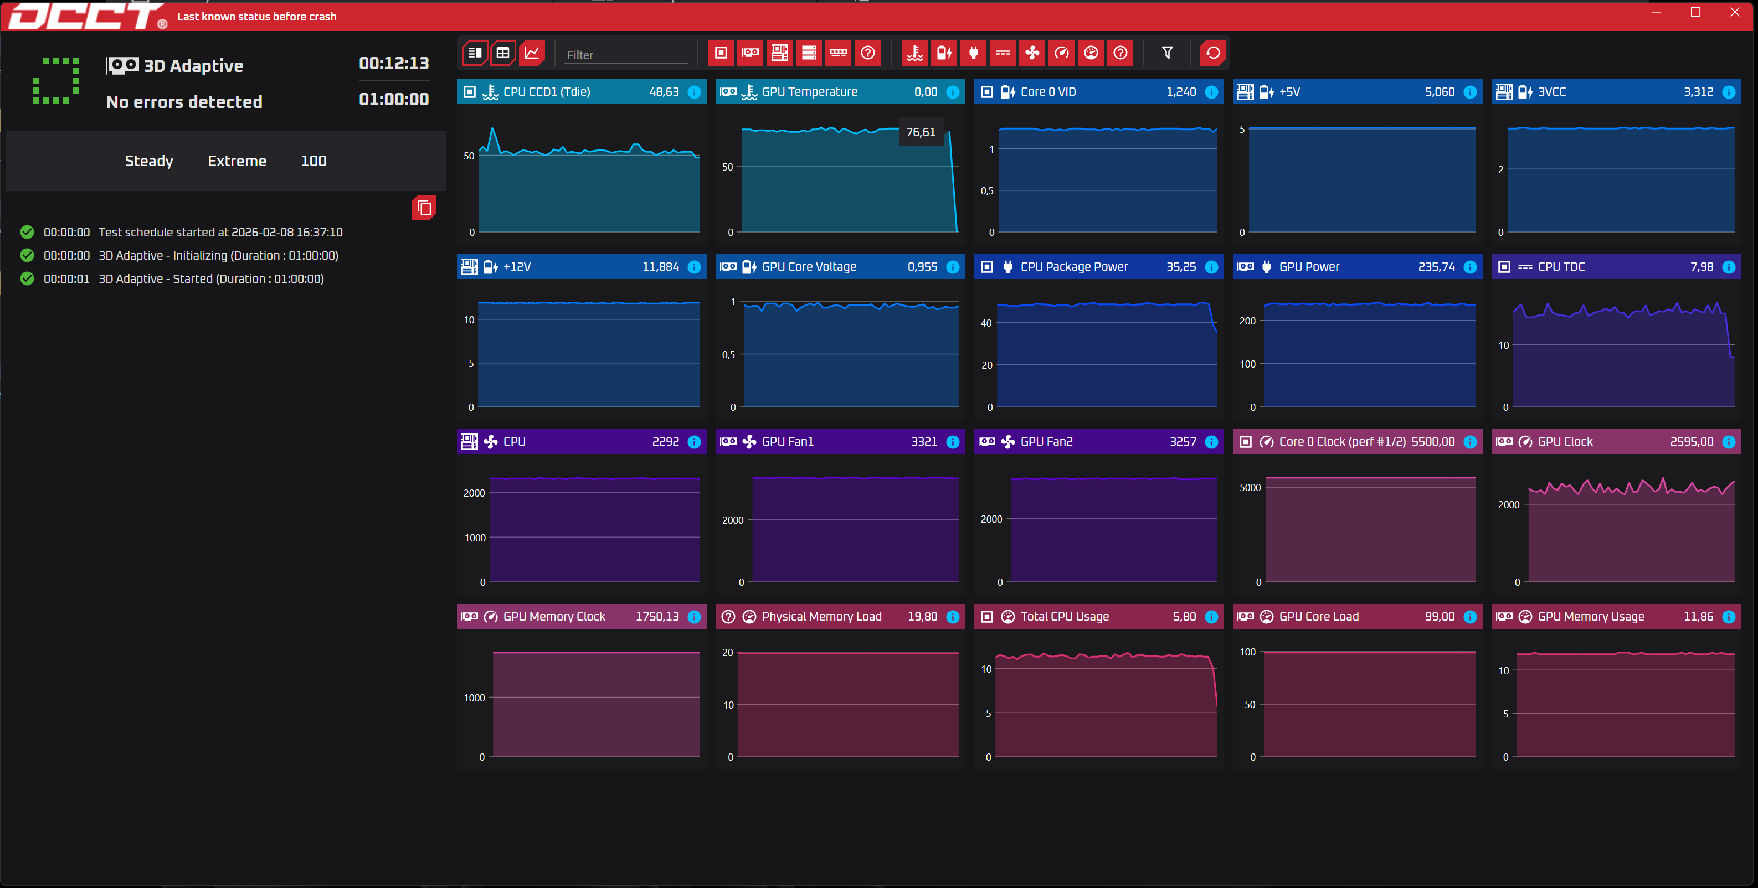Image resolution: width=1758 pixels, height=888 pixels.
Task: Open info for GPU Clock sensor
Action: click(x=1729, y=442)
